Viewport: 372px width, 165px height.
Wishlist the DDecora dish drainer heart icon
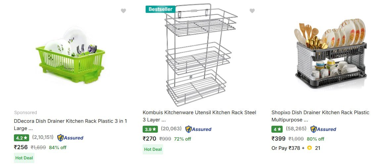coord(123,11)
